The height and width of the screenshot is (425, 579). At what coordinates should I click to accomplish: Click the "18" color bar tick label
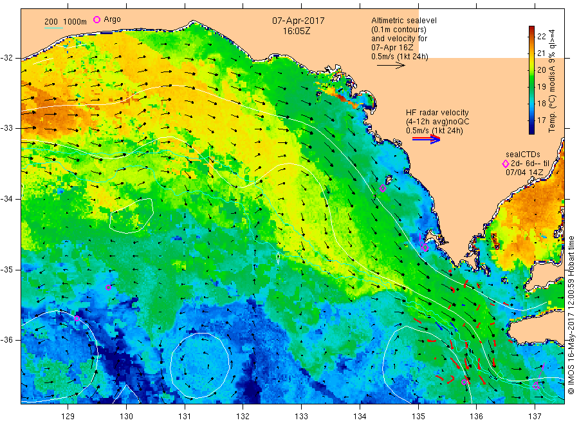tap(541, 104)
